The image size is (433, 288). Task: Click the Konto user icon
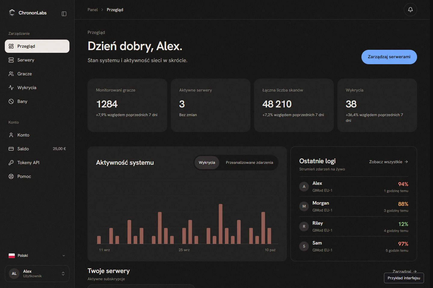click(x=11, y=135)
